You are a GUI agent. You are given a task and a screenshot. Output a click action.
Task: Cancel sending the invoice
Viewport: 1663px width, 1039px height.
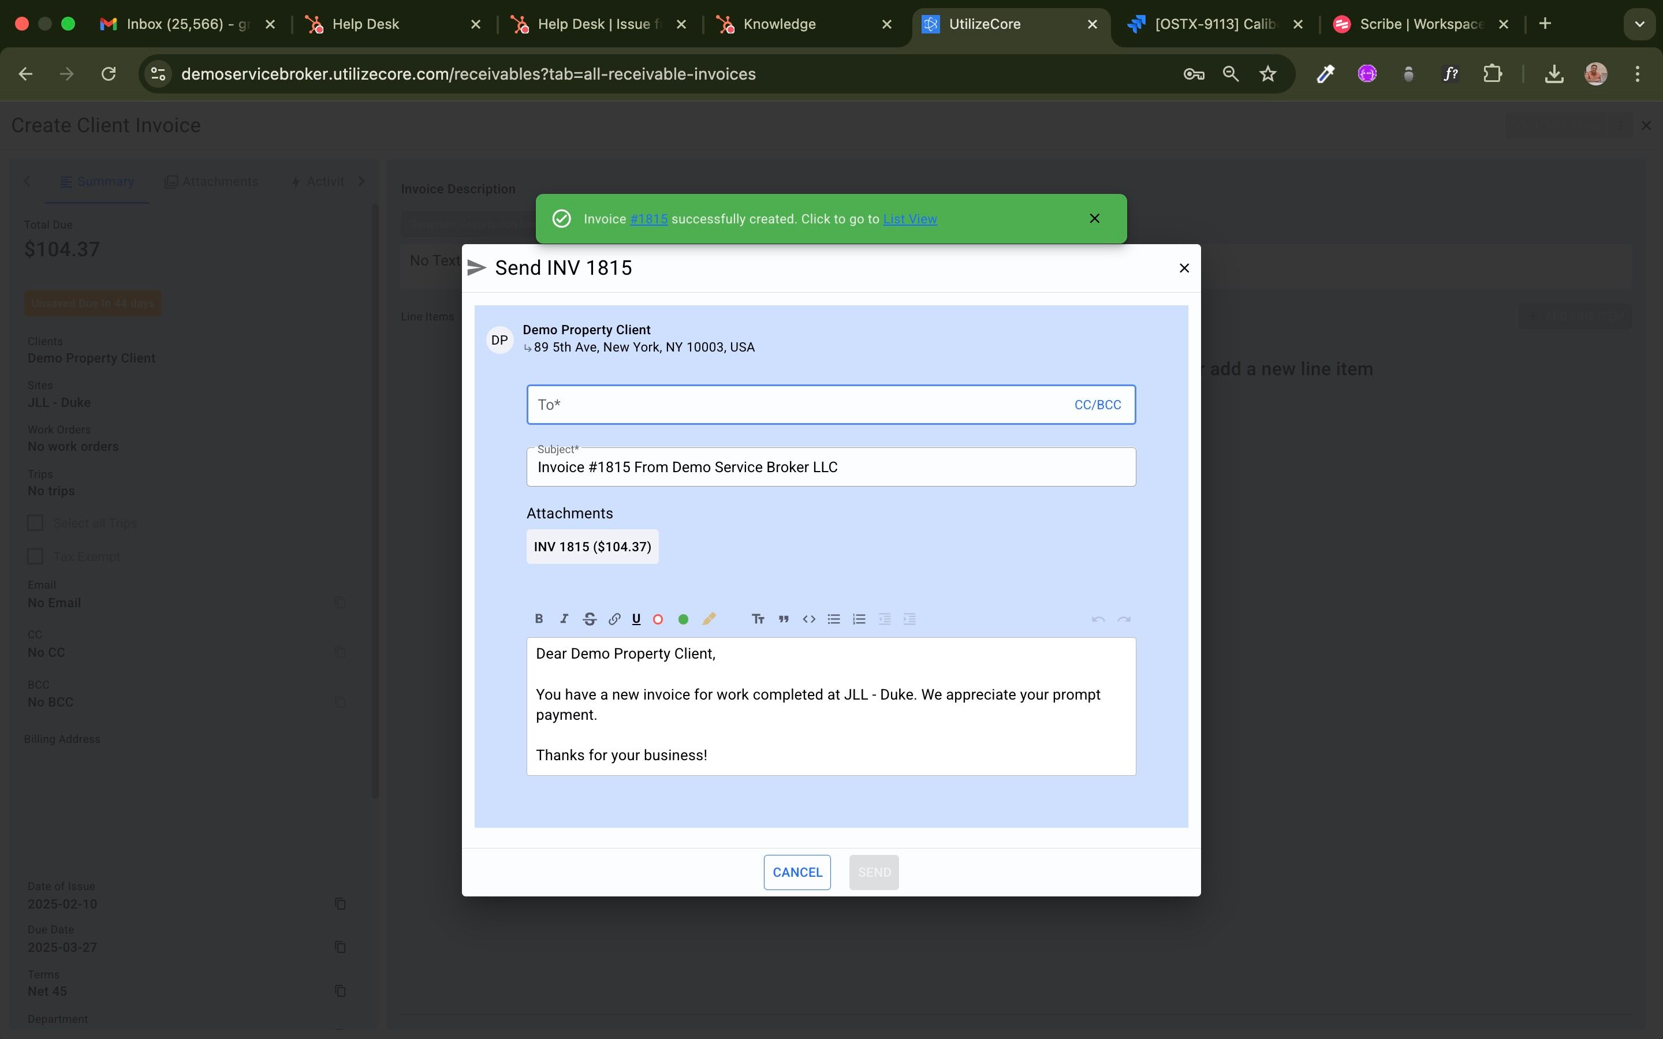click(797, 872)
